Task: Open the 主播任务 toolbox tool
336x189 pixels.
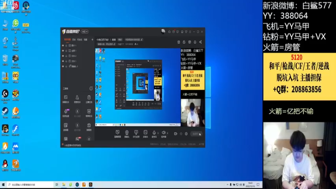Action: pos(89,99)
